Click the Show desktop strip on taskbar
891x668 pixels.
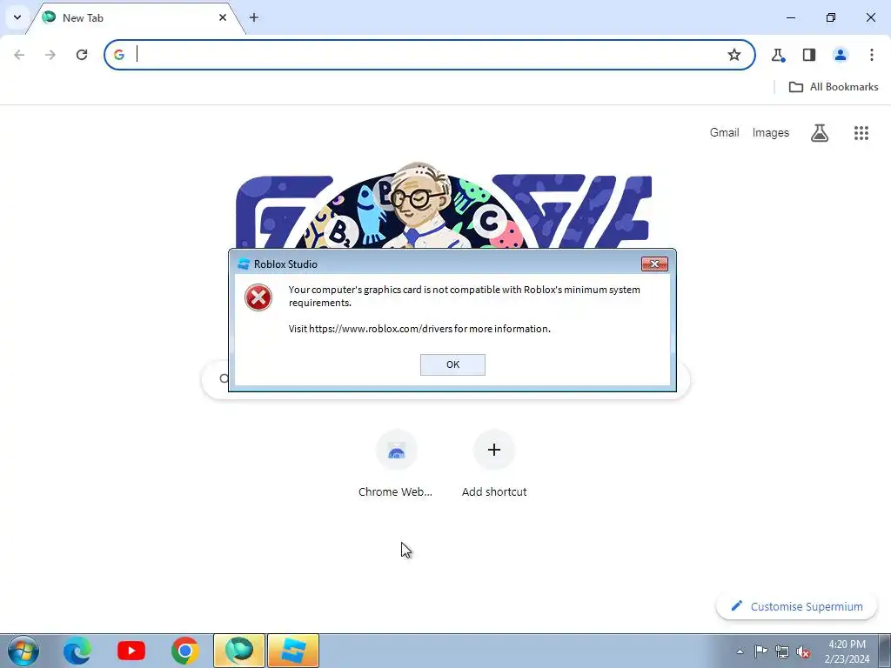[885, 651]
